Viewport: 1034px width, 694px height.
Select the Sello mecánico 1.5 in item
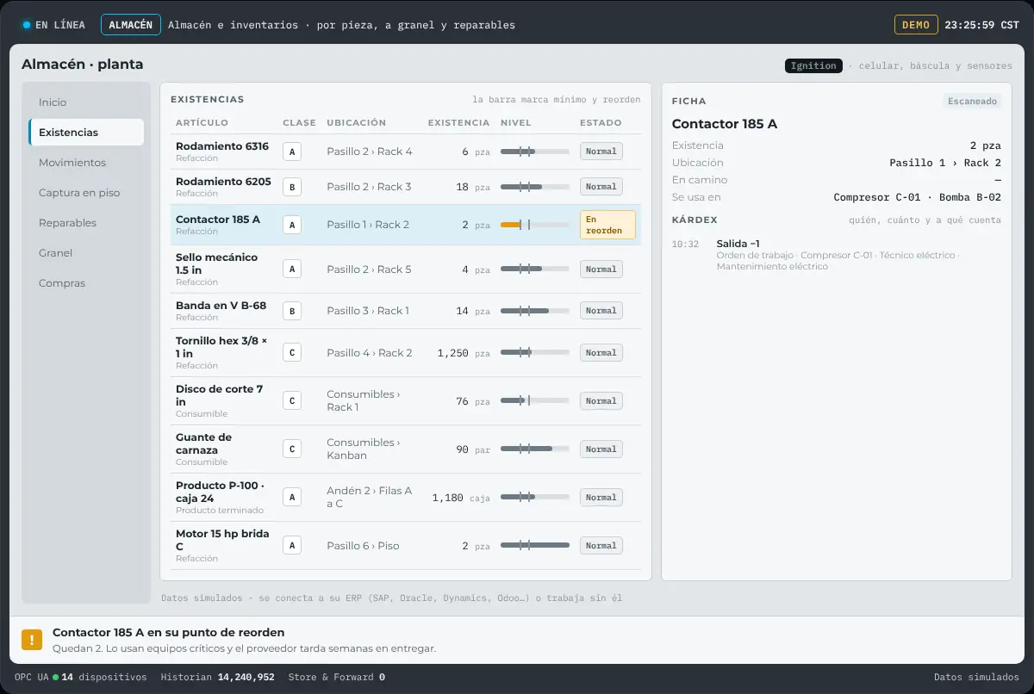216,263
